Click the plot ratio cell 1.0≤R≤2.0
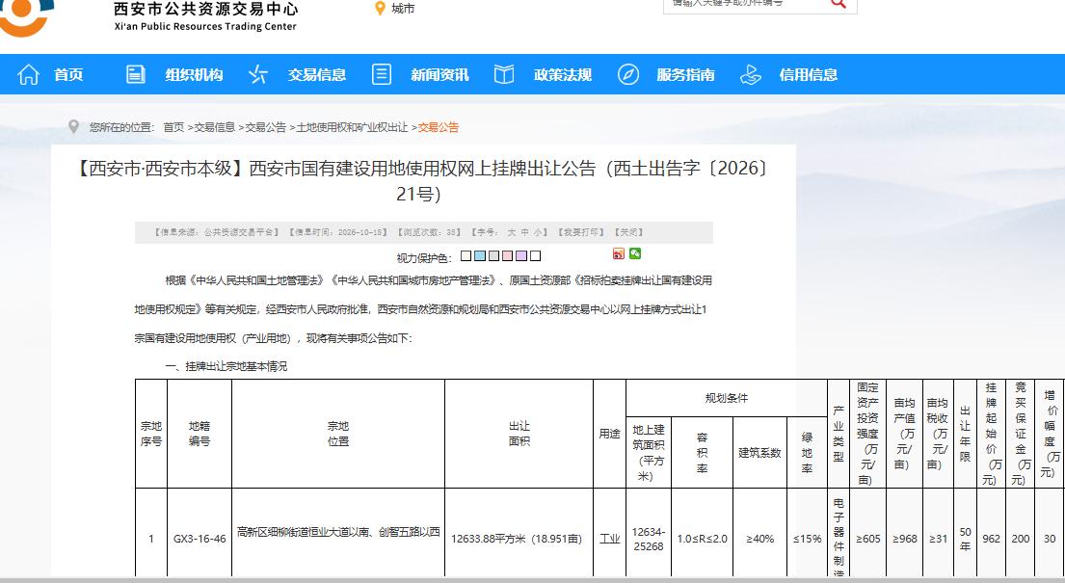1065x583 pixels. pyautogui.click(x=702, y=539)
